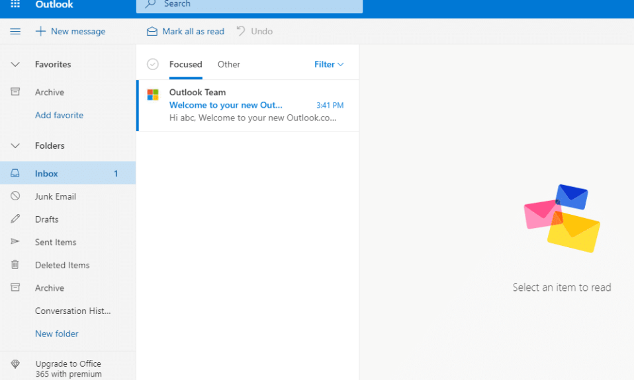Screen dimensions: 634x380
Task: Click the Folders heading label
Action: click(x=50, y=146)
